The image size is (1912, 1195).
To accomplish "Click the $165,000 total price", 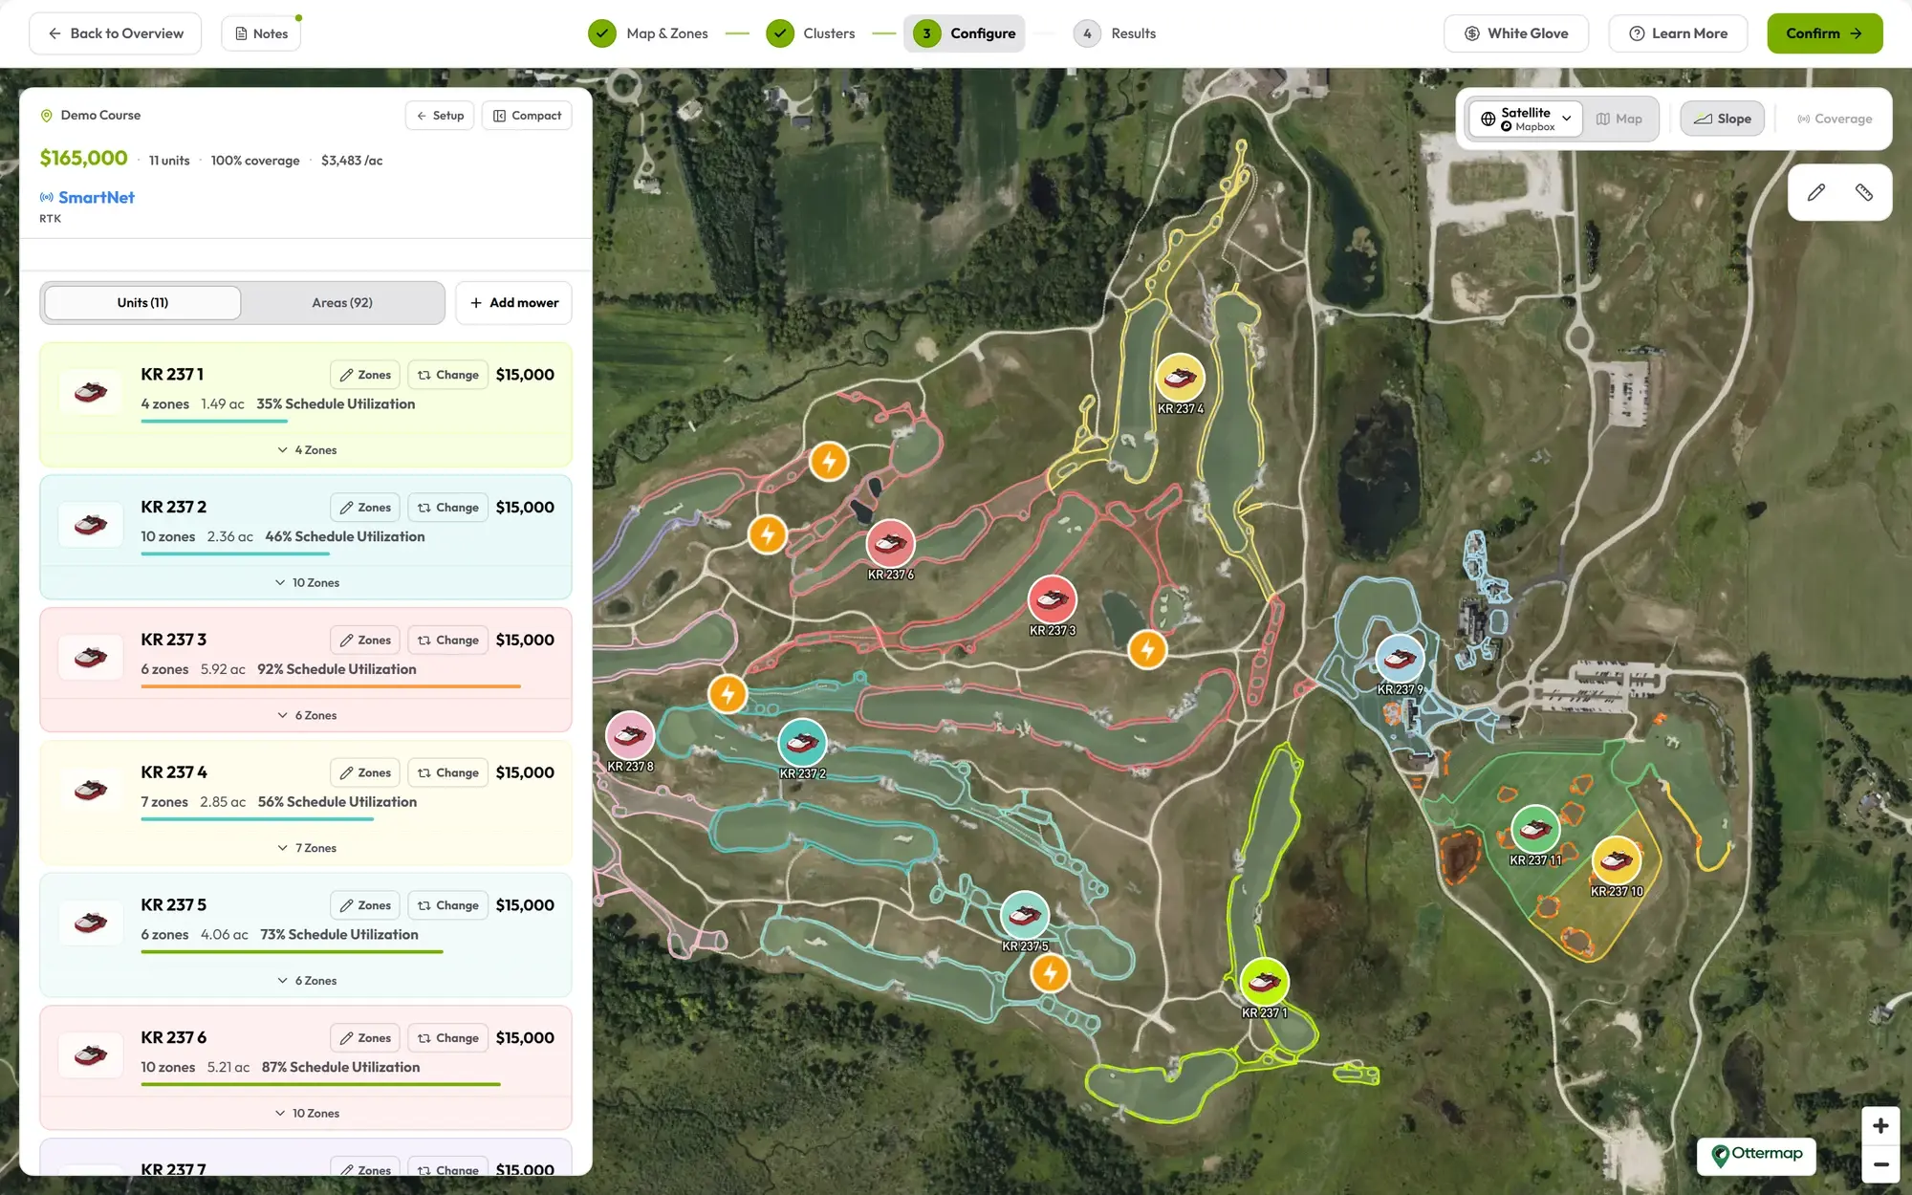I will 83,158.
